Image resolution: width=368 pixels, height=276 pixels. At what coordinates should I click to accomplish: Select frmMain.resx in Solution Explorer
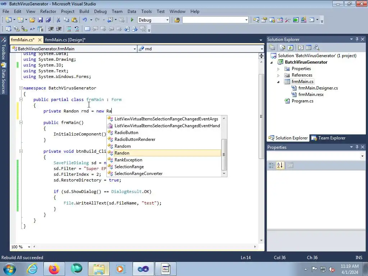coord(311,95)
